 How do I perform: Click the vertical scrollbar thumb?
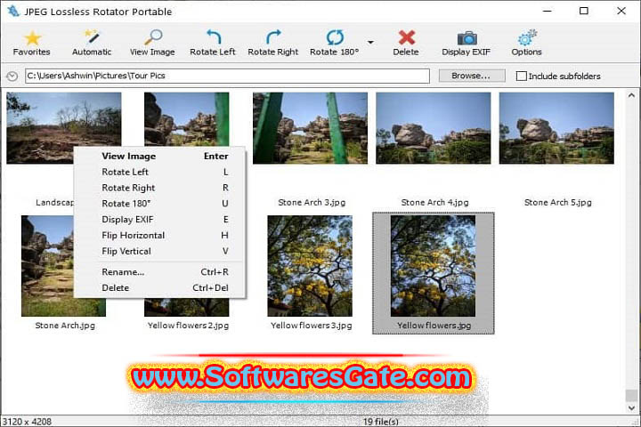click(x=631, y=396)
